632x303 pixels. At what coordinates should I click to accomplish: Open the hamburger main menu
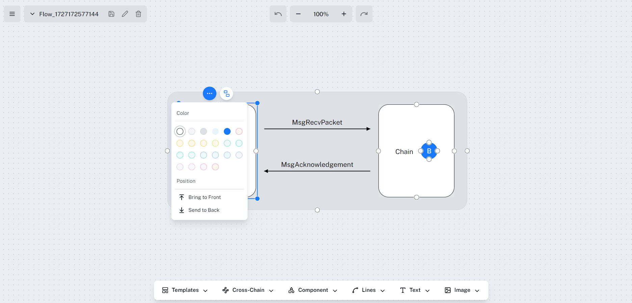click(x=12, y=14)
